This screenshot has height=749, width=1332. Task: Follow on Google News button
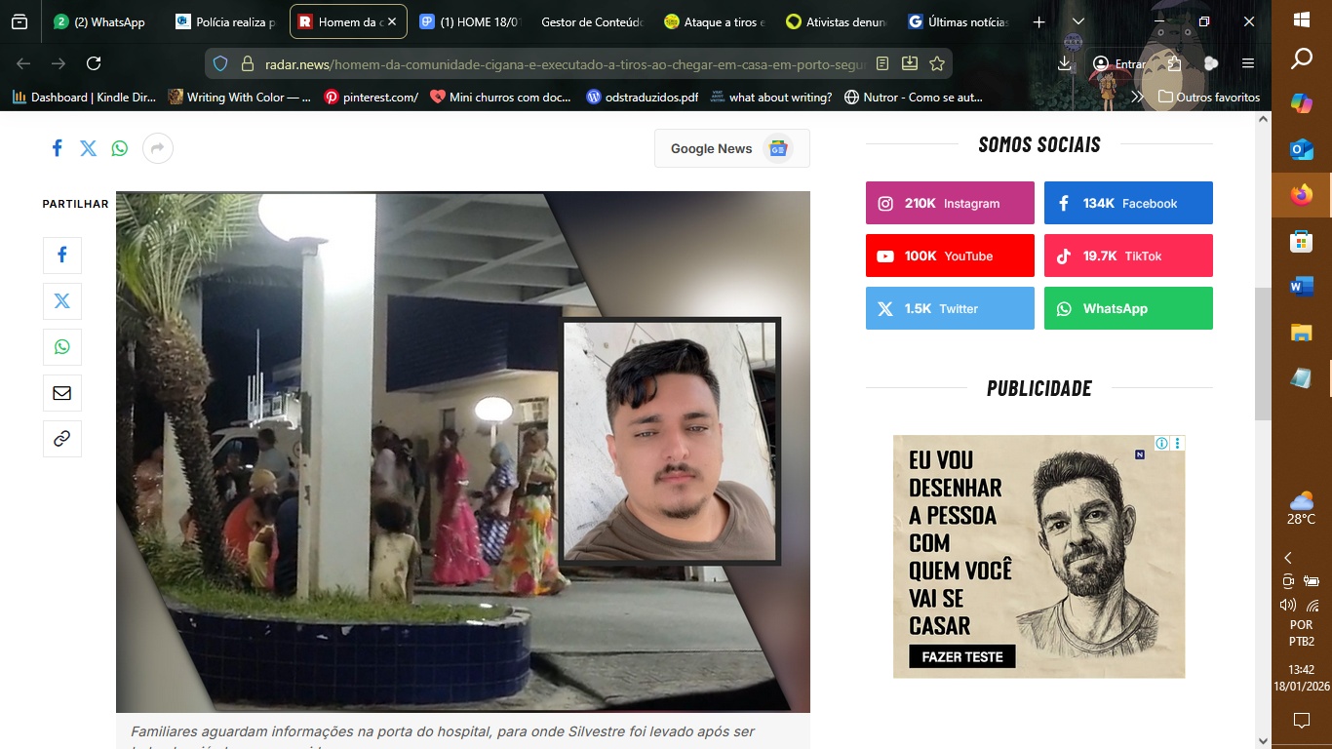click(x=731, y=148)
